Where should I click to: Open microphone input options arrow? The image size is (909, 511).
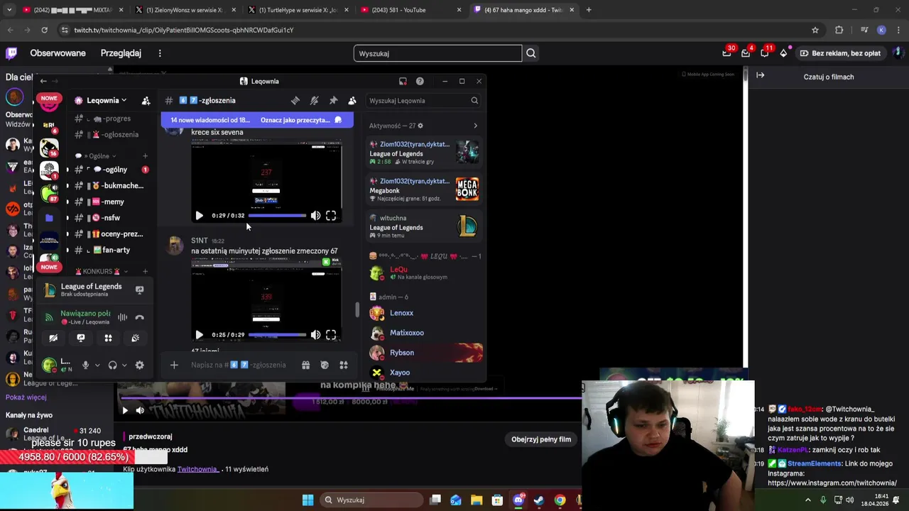97,366
